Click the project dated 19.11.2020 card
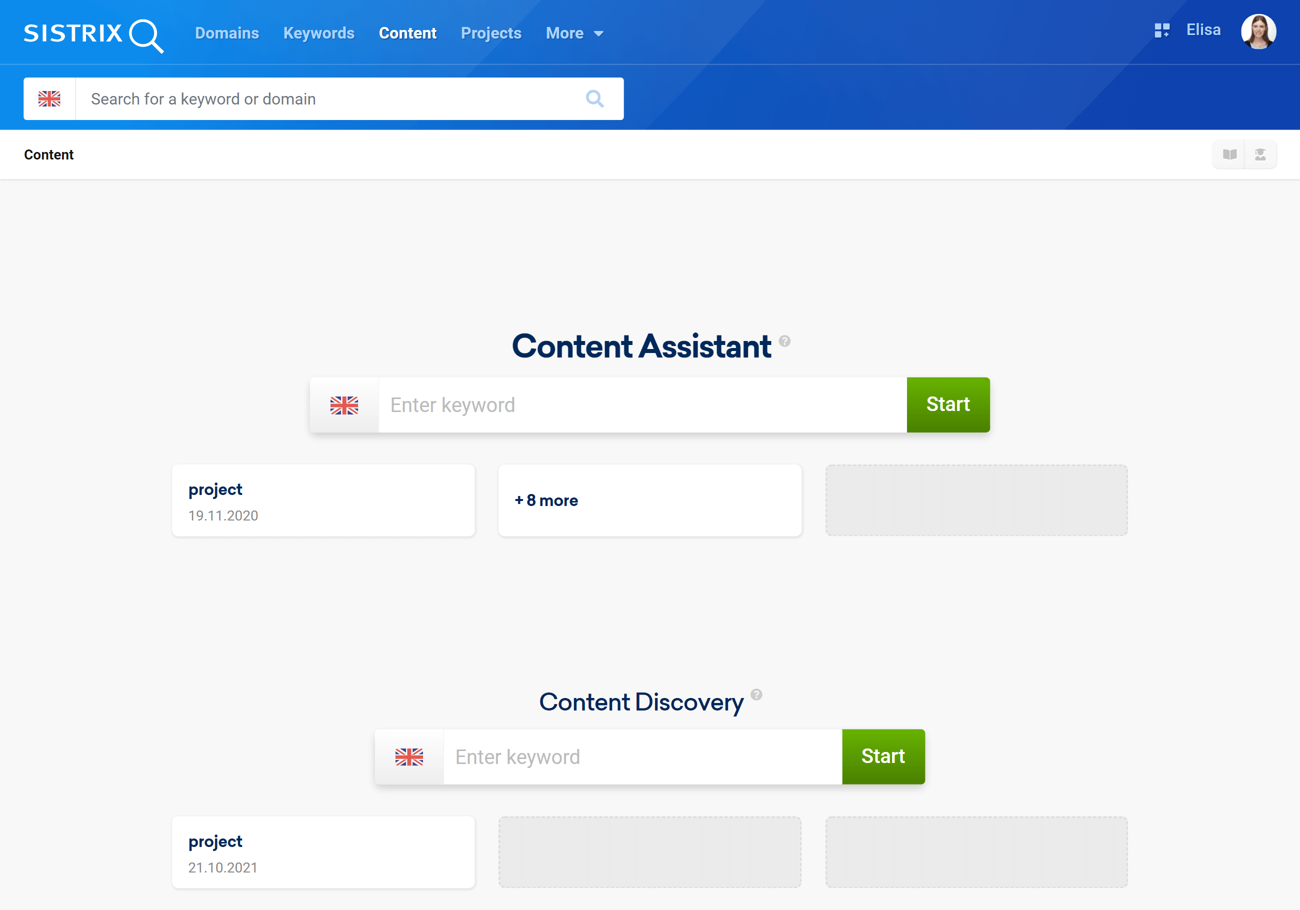Screen dimensions: 1300x910 point(323,500)
